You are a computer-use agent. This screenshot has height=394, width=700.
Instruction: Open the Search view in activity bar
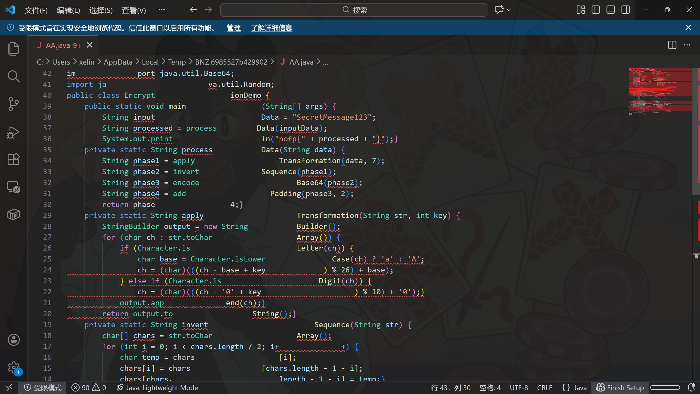[x=13, y=76]
